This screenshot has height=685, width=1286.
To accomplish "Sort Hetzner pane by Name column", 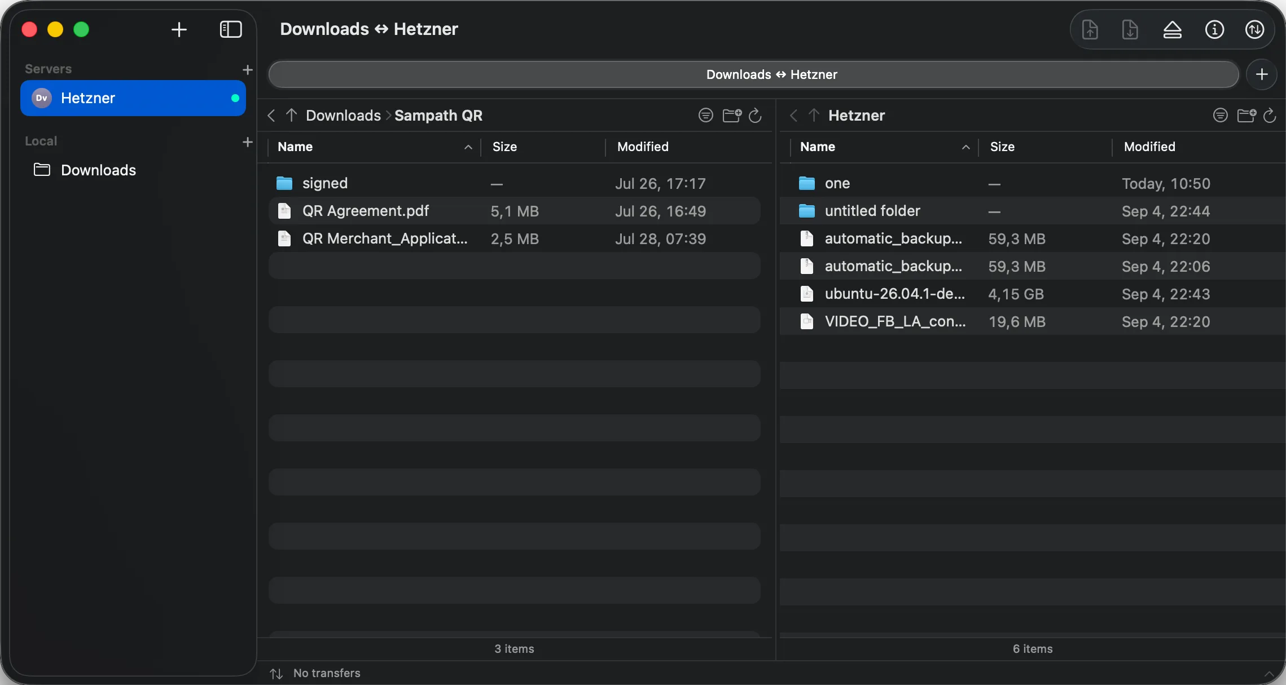I will tap(884, 147).
